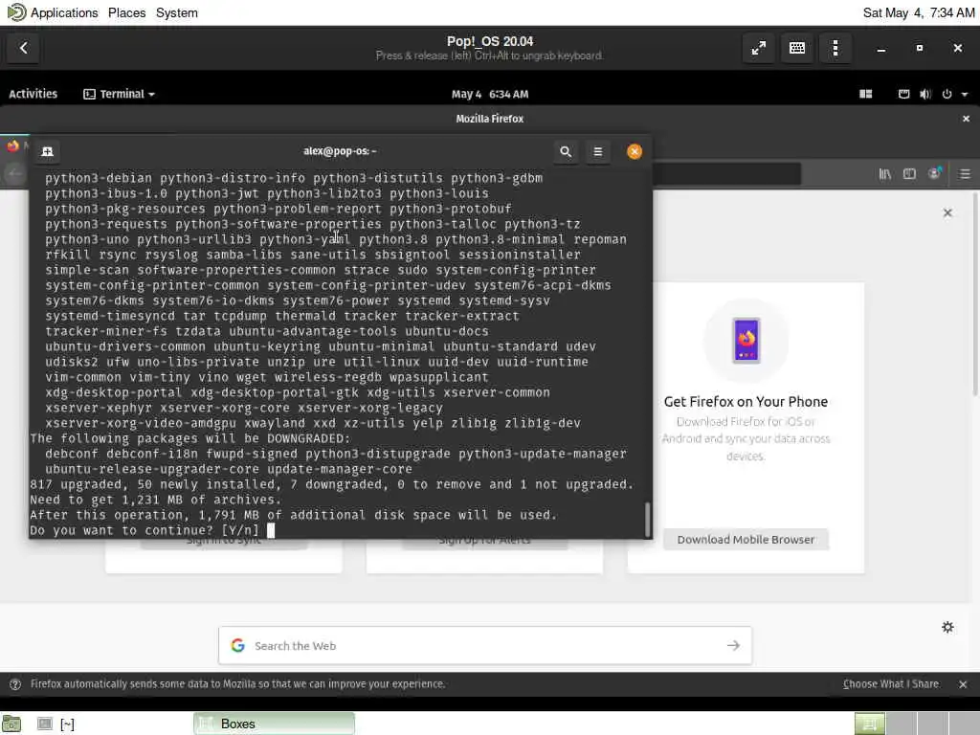Image resolution: width=980 pixels, height=735 pixels.
Task: Click the Google logo in search box
Action: click(x=237, y=646)
